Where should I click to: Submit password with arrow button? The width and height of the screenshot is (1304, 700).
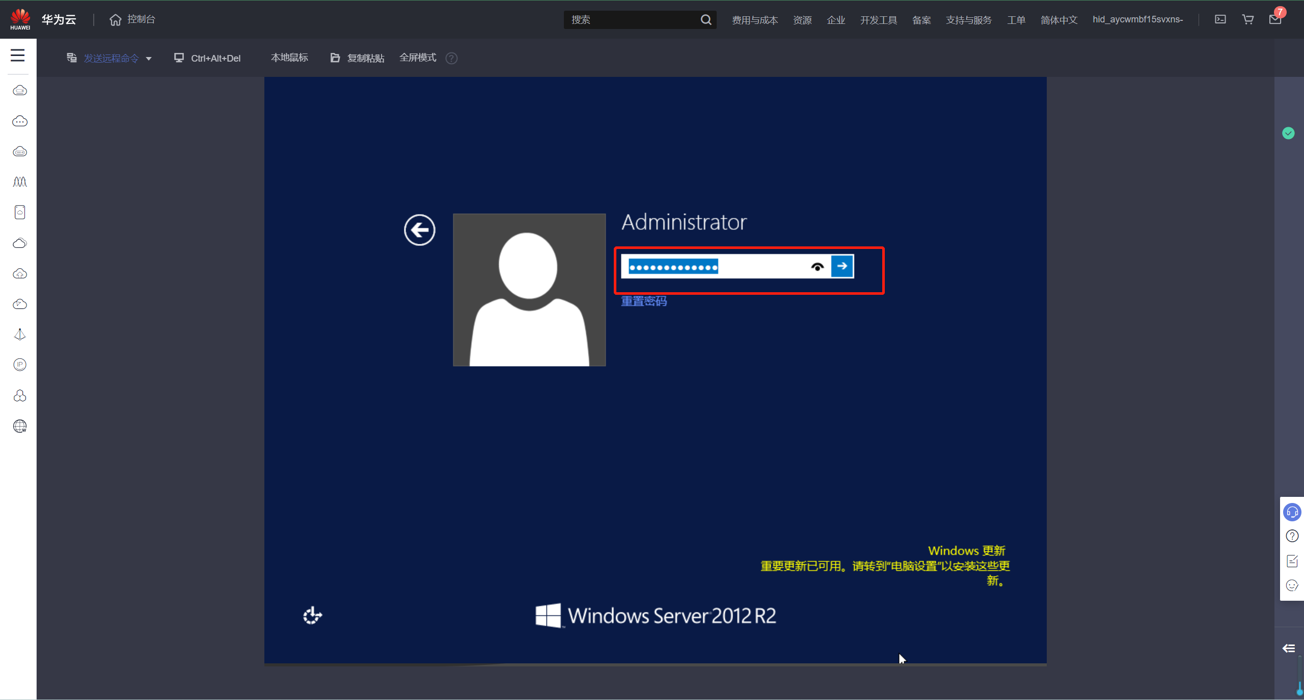point(842,266)
